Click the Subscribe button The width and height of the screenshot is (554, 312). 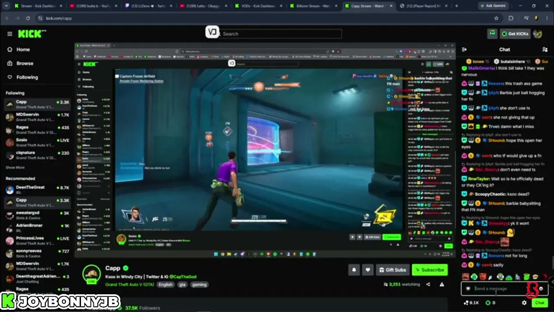point(429,270)
